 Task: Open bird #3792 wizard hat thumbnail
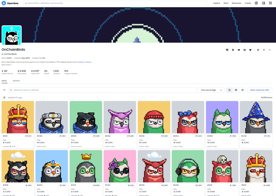[256, 117]
